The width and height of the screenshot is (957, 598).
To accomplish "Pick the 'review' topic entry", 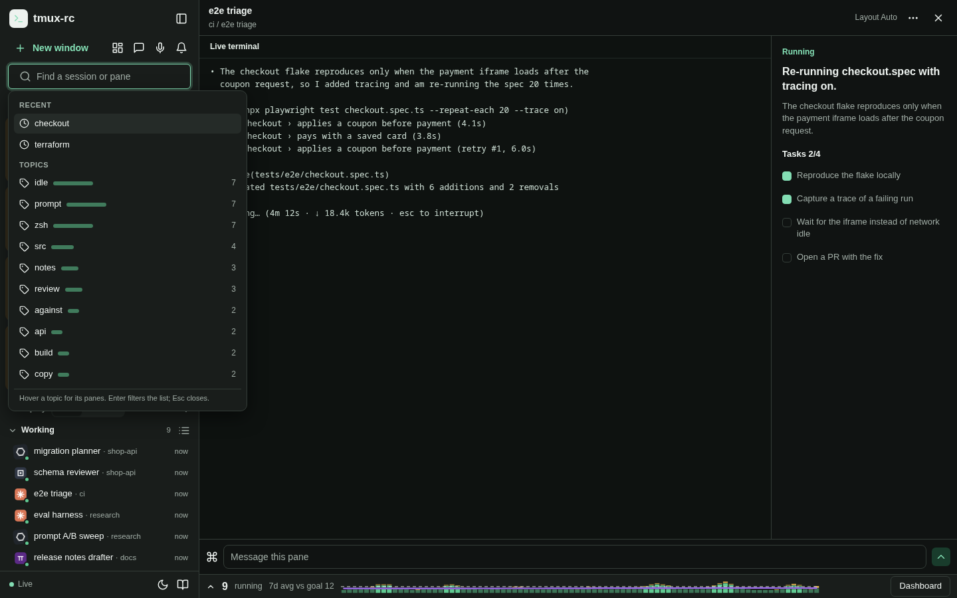I will coord(128,289).
